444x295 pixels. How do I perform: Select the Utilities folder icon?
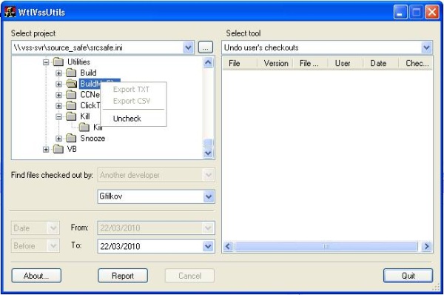tap(58, 62)
